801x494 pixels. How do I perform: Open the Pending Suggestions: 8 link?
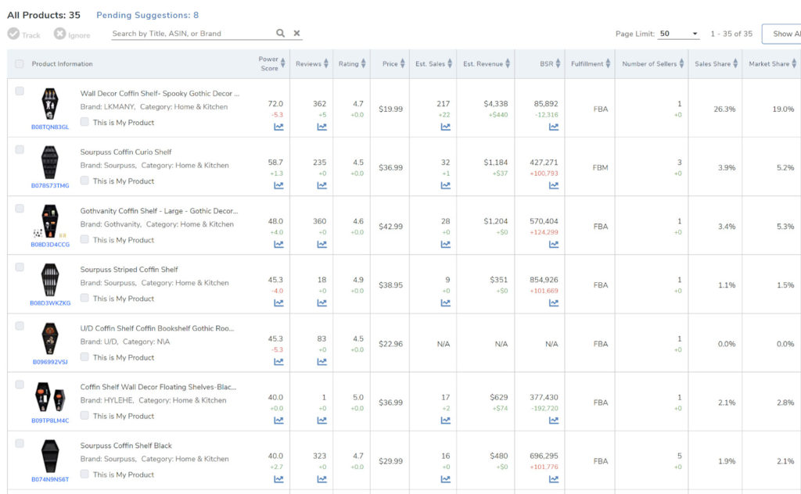tap(147, 15)
